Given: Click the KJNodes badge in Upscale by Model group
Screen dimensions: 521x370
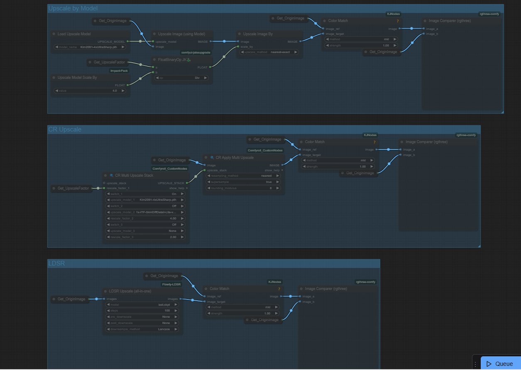Looking at the screenshot, I should pyautogui.click(x=393, y=14).
